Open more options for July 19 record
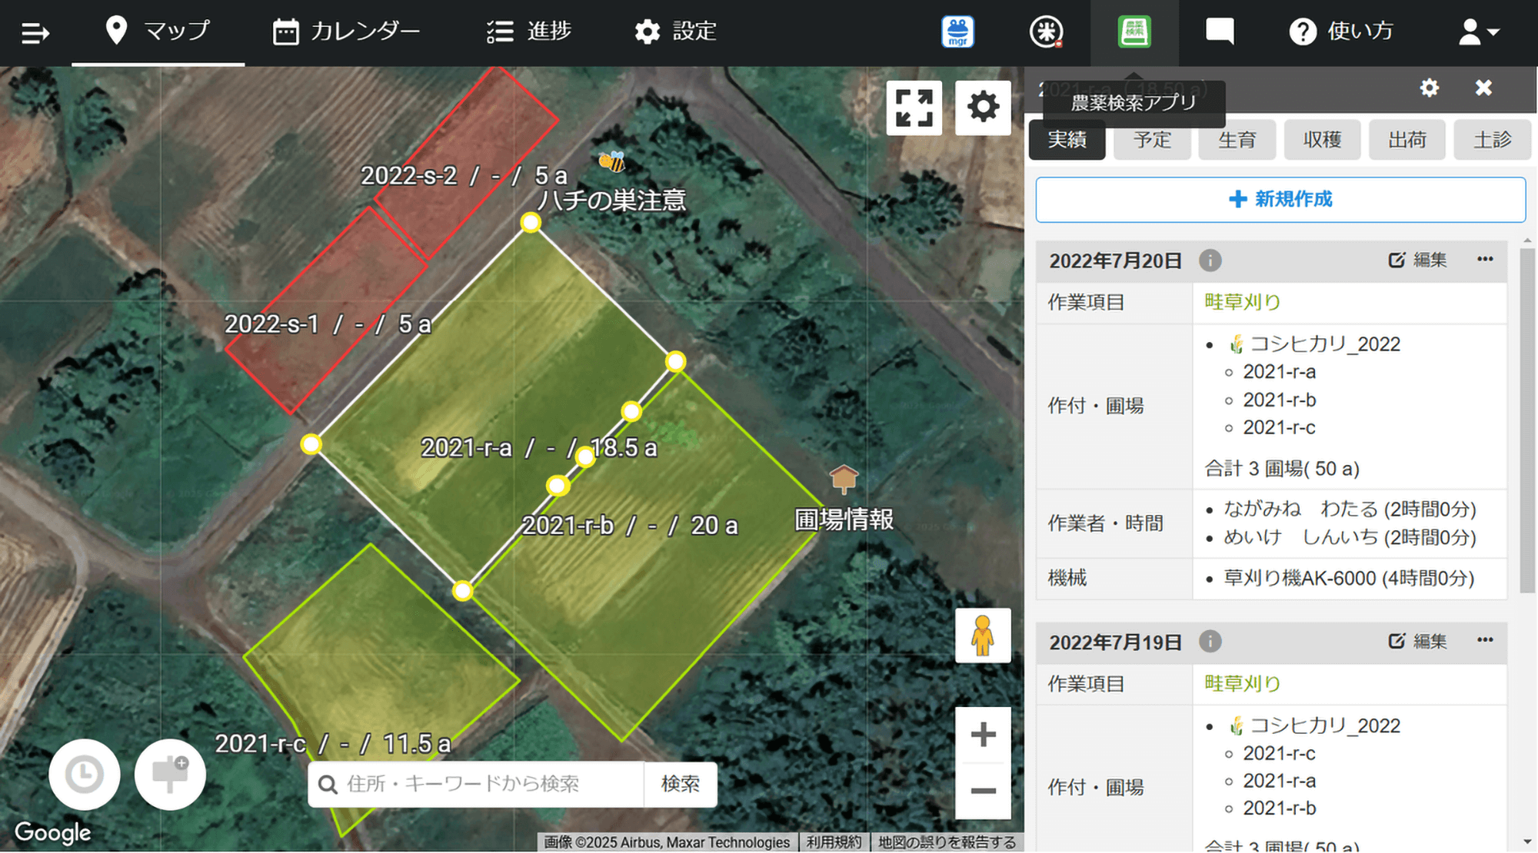 (1485, 641)
